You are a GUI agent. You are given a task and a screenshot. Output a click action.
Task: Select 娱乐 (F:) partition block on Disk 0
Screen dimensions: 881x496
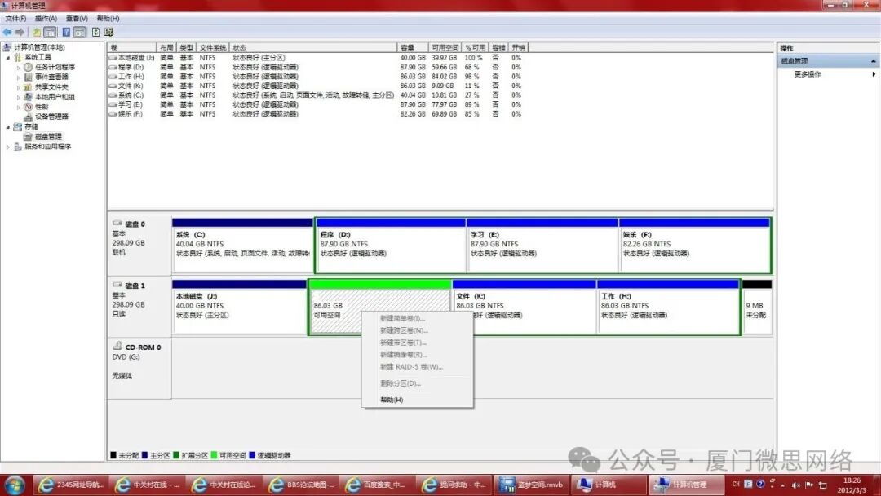694,246
